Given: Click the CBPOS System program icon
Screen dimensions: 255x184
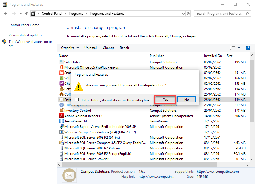Looking at the screenshot, I should [x=61, y=105].
